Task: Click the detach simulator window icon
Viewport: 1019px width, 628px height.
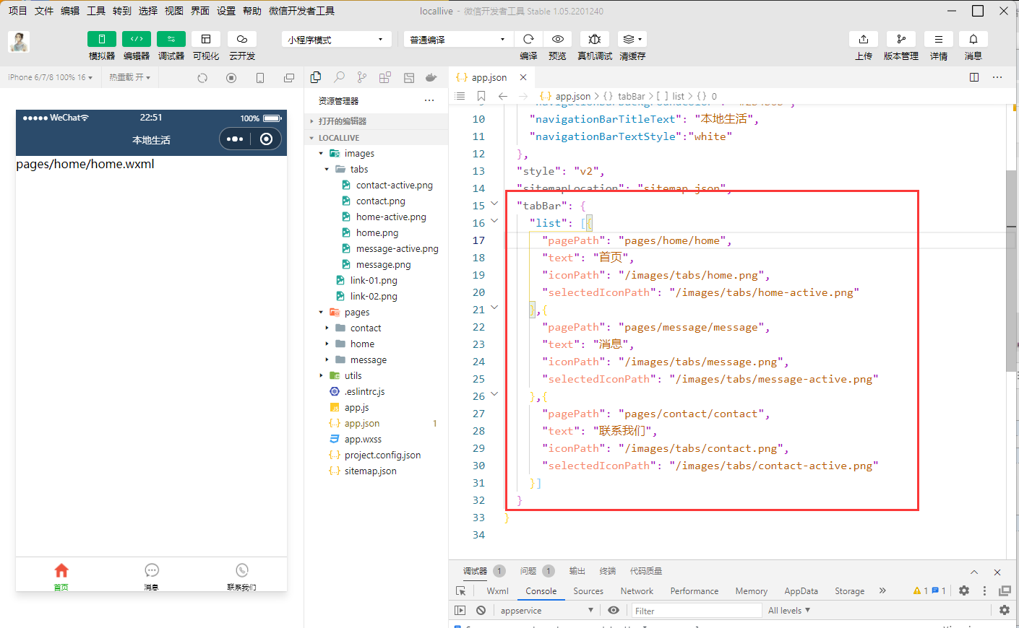Action: [x=289, y=78]
